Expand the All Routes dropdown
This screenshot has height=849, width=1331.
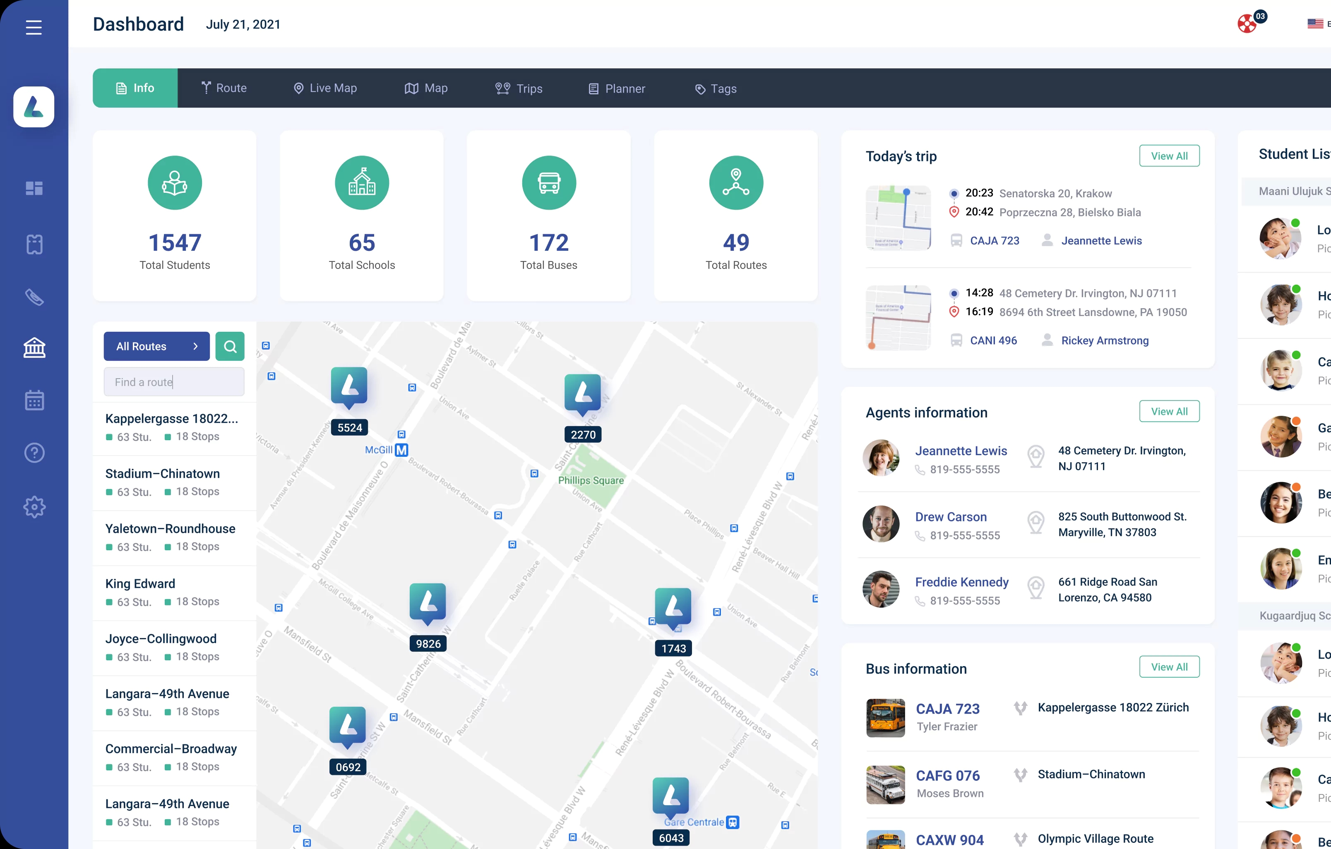(x=157, y=347)
